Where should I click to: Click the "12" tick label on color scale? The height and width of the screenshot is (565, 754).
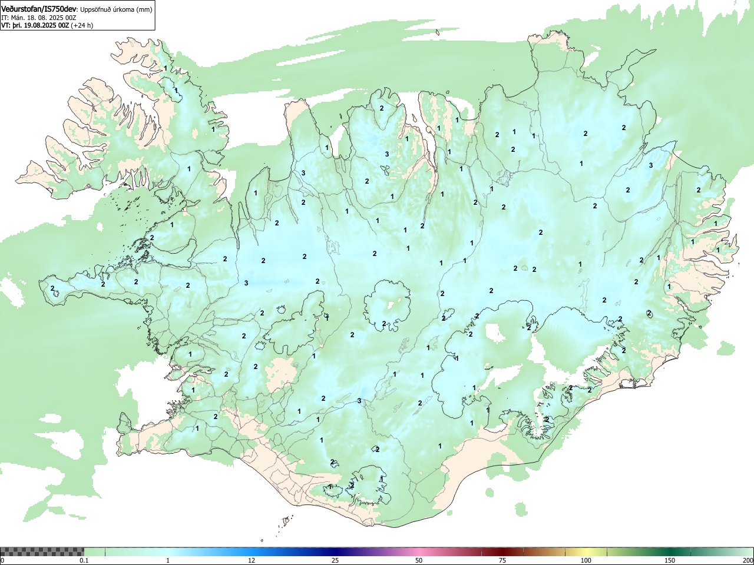pyautogui.click(x=252, y=560)
